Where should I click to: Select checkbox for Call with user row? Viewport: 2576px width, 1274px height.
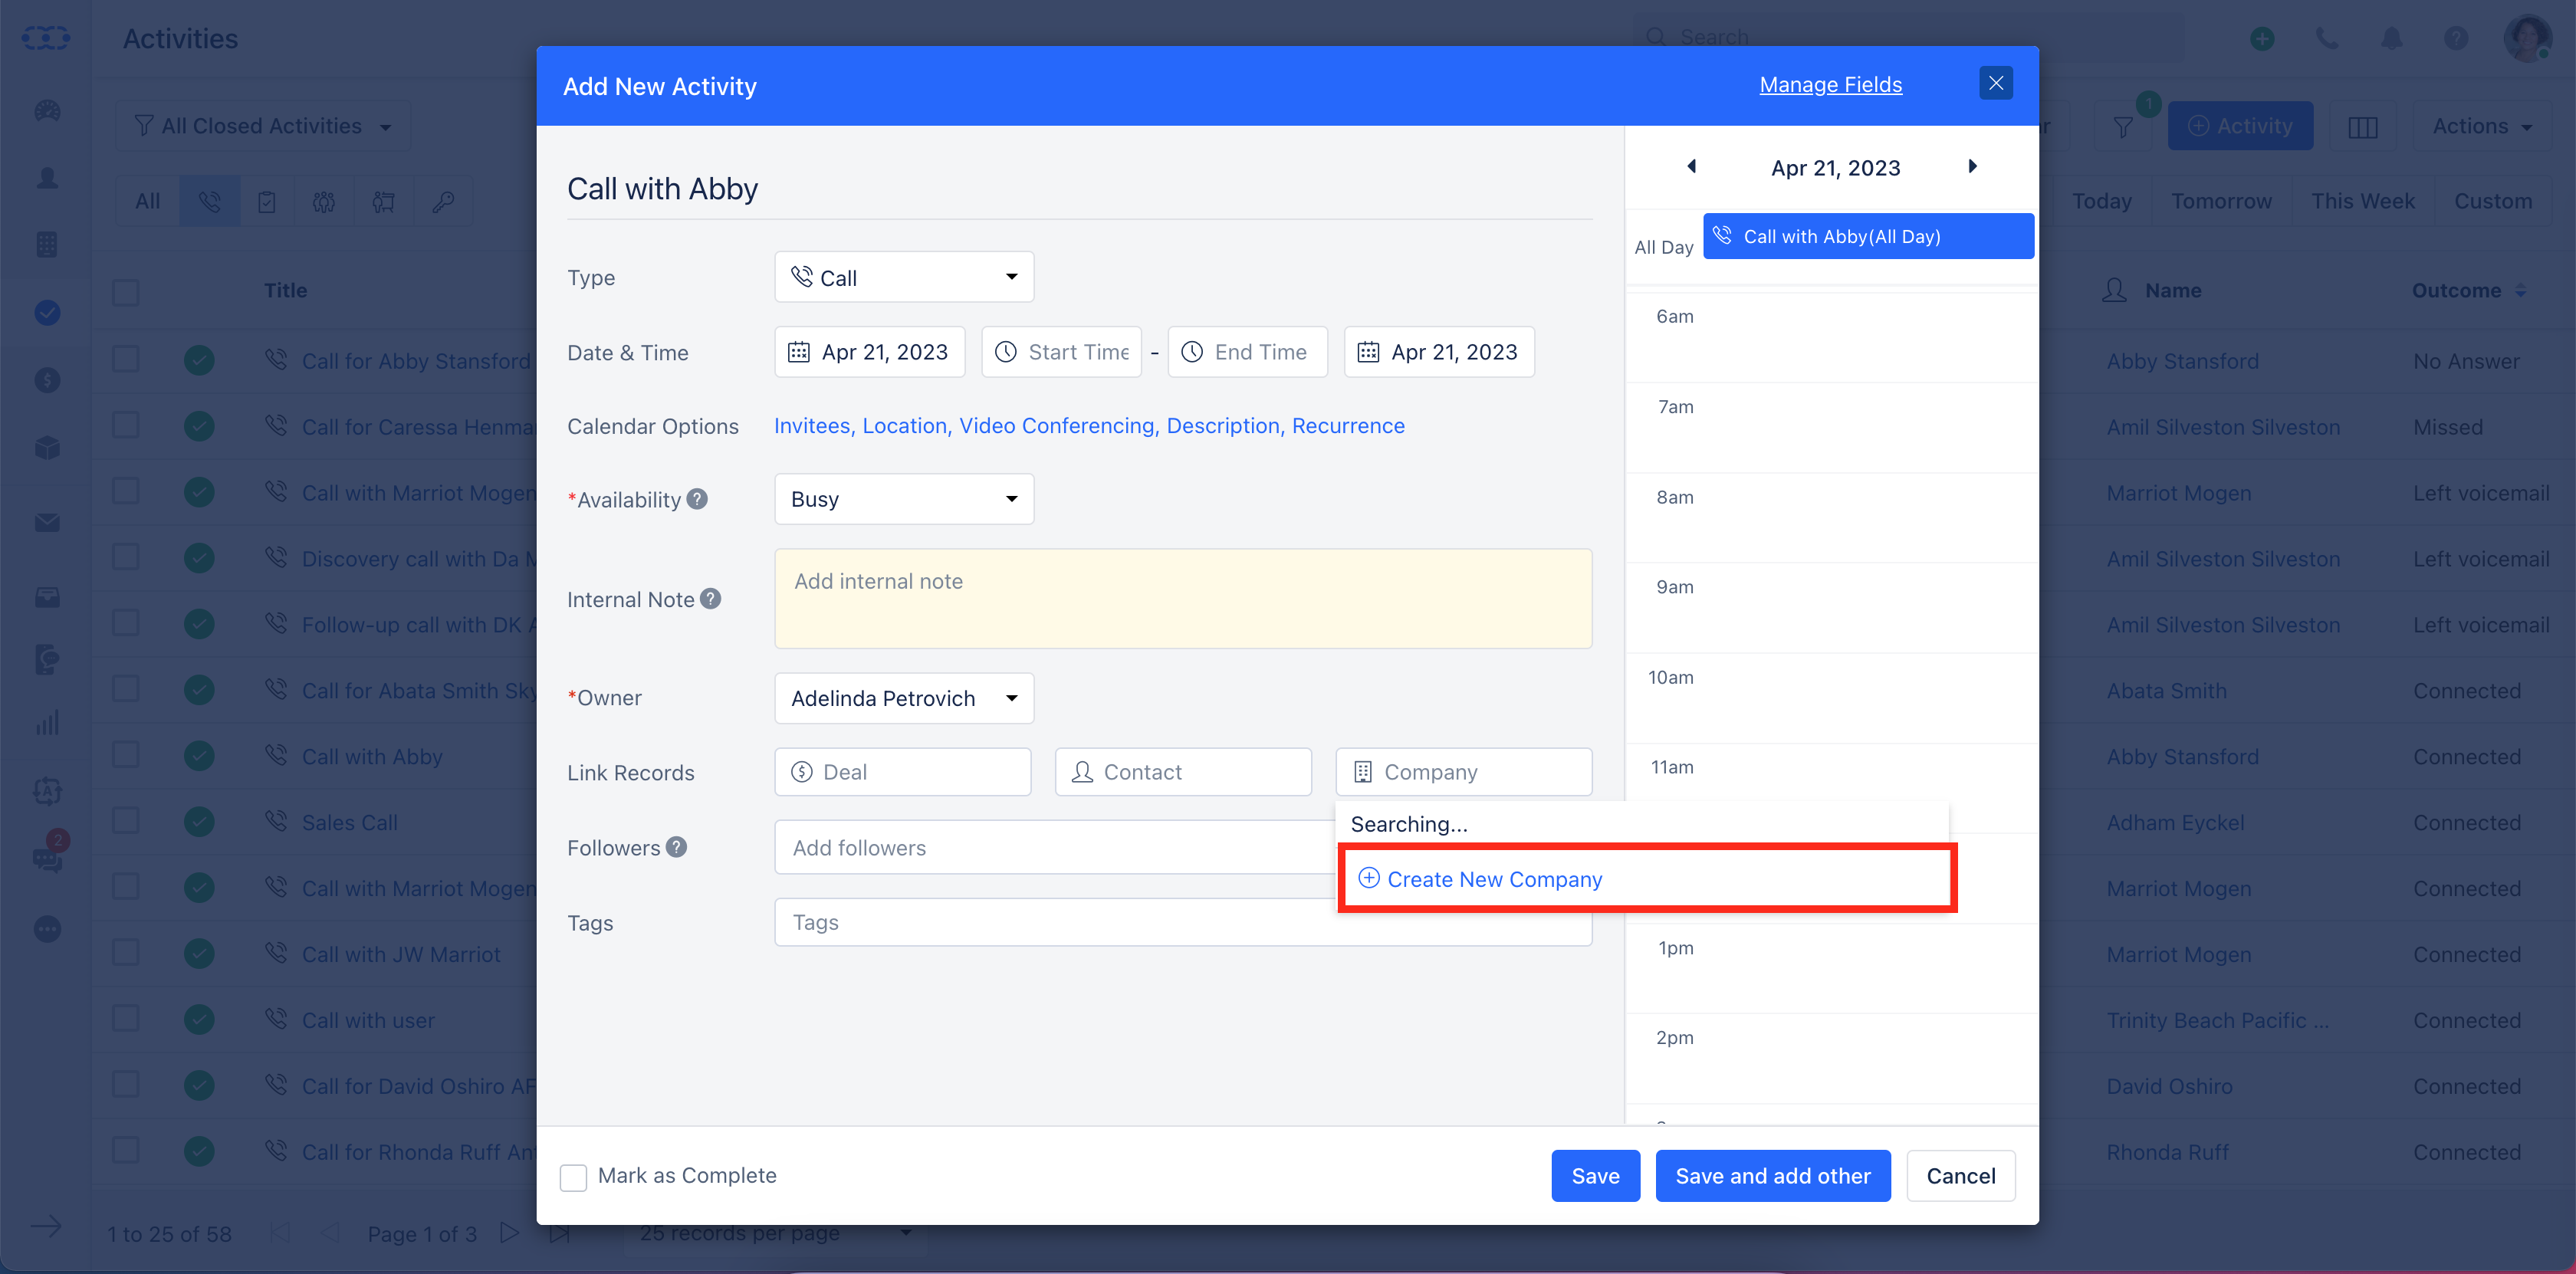(126, 1019)
